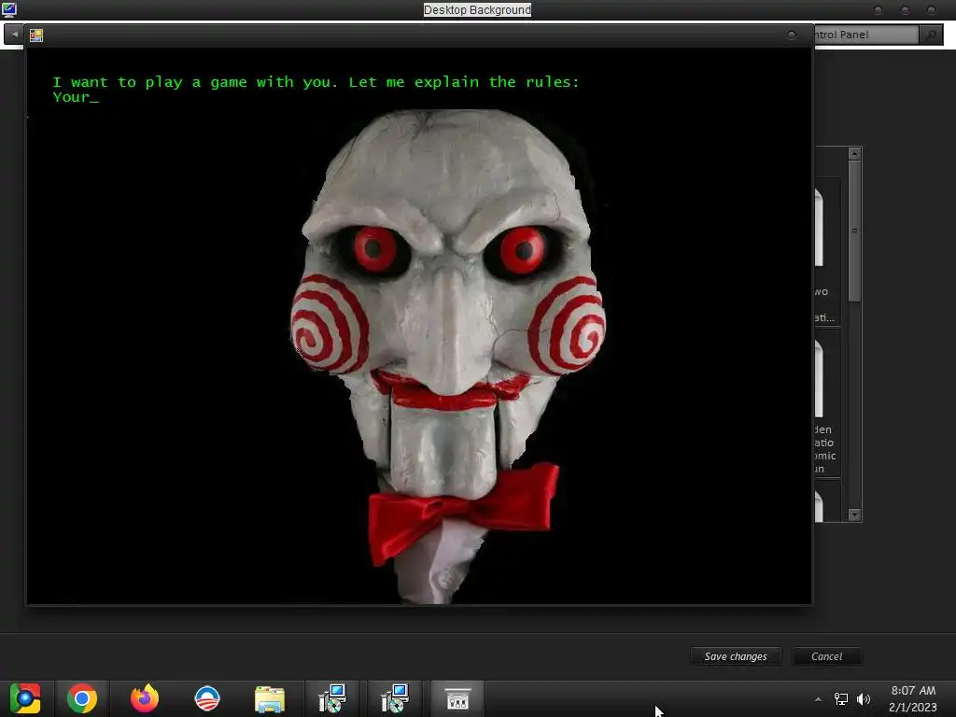956x717 pixels.
Task: Click the Desktop Background window title text
Action: [x=477, y=9]
